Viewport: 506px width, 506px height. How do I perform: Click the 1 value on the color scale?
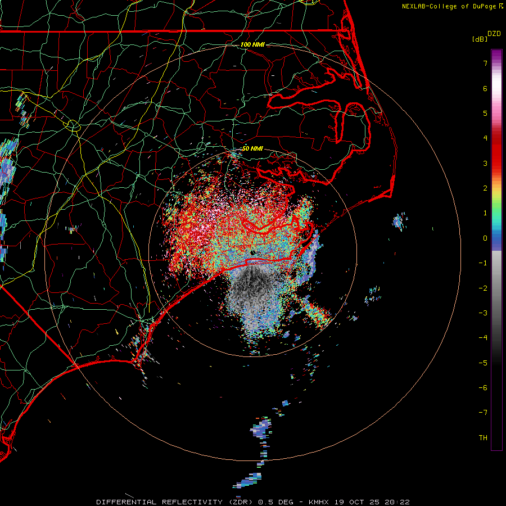pos(485,213)
